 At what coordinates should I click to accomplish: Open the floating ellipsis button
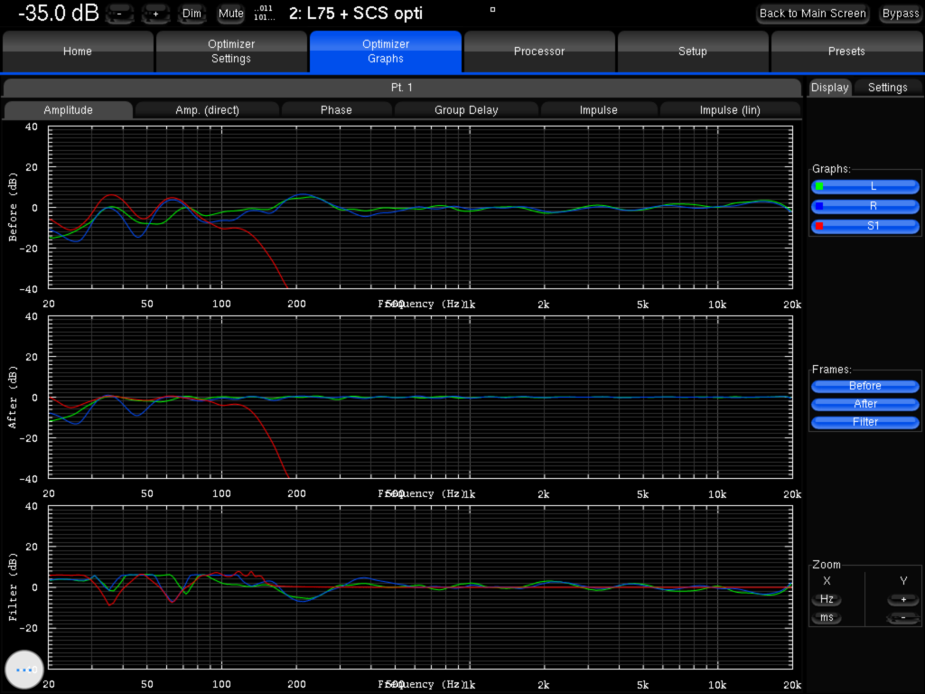[24, 670]
